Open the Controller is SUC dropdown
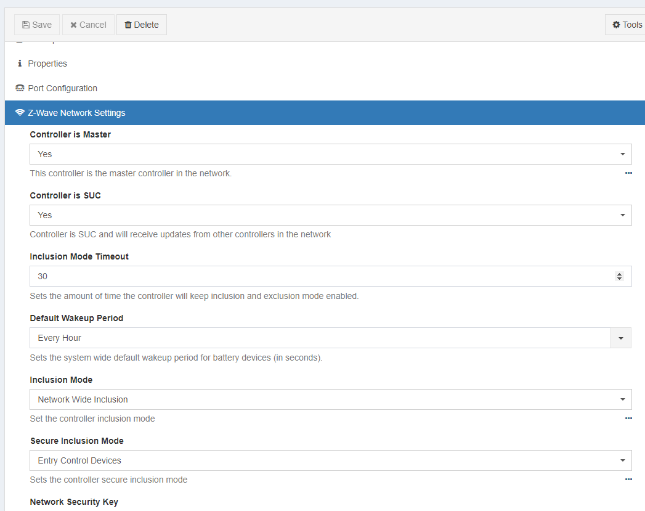This screenshot has height=511, width=645. click(x=330, y=215)
